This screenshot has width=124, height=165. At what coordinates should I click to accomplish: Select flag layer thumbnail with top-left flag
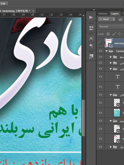tap(117, 139)
